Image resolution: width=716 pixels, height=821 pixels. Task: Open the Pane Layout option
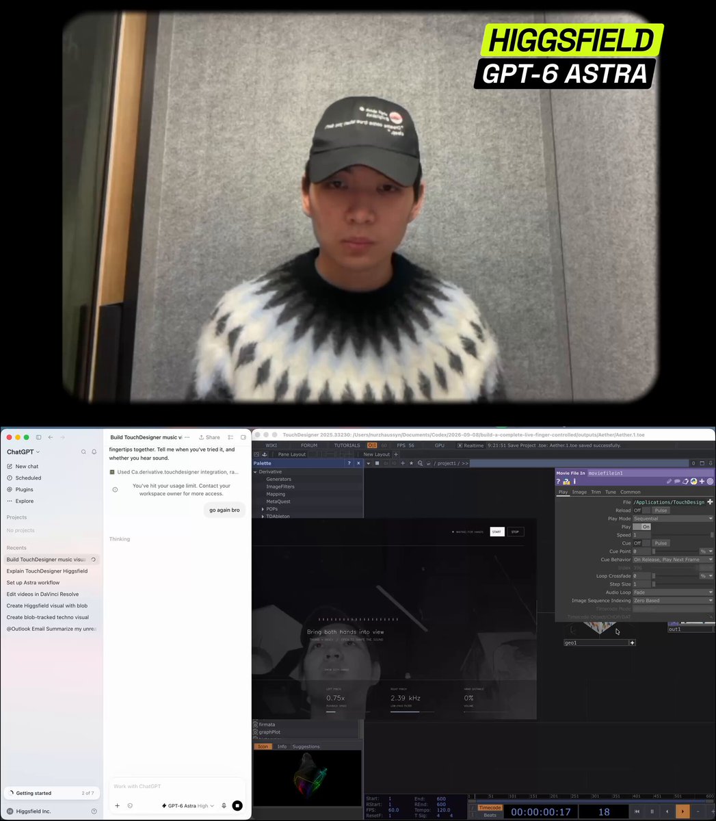[x=292, y=454]
